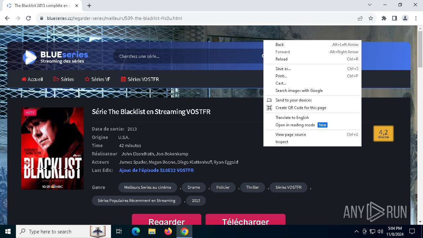
Task: Click the browser back arrow button
Action: click(7, 18)
